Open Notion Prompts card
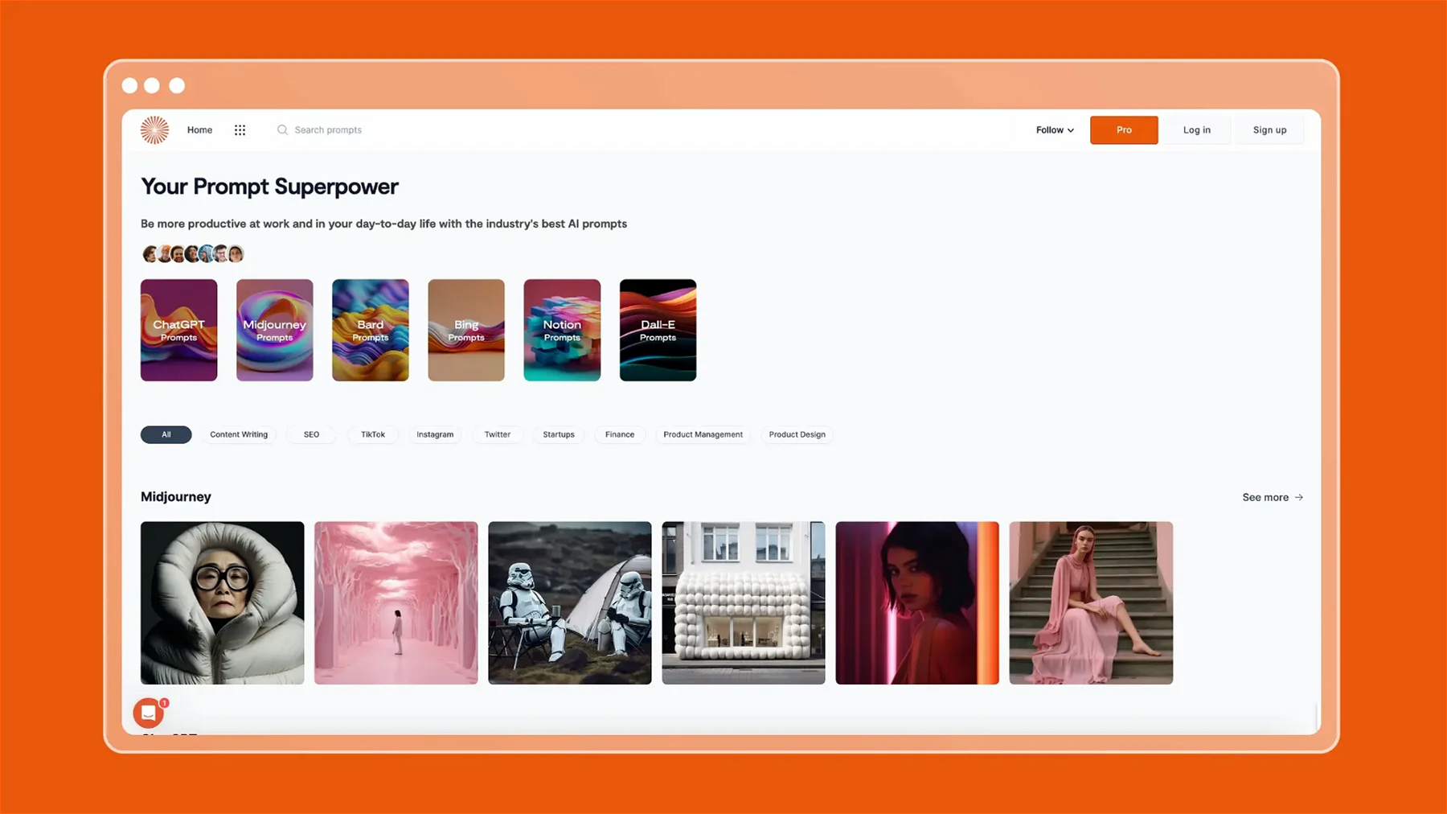The image size is (1447, 814). (562, 330)
